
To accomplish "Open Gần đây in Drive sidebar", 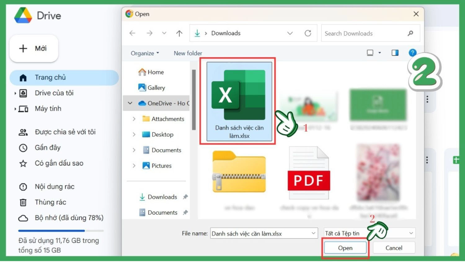I will click(47, 148).
